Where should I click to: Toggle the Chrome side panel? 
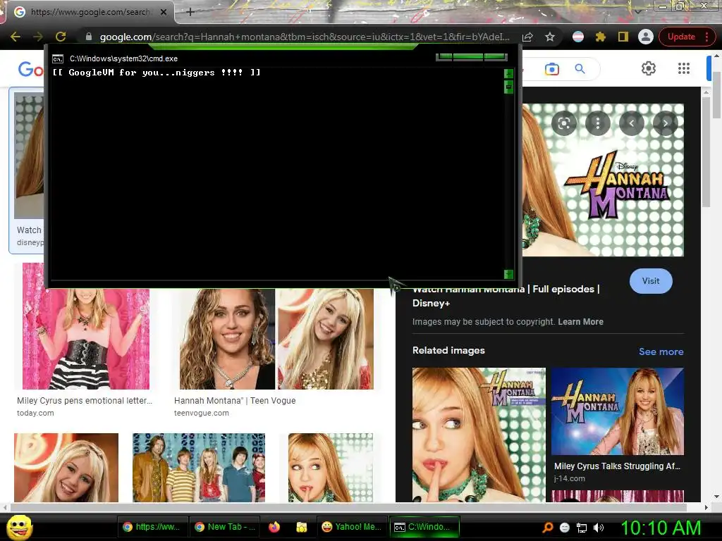tap(623, 37)
